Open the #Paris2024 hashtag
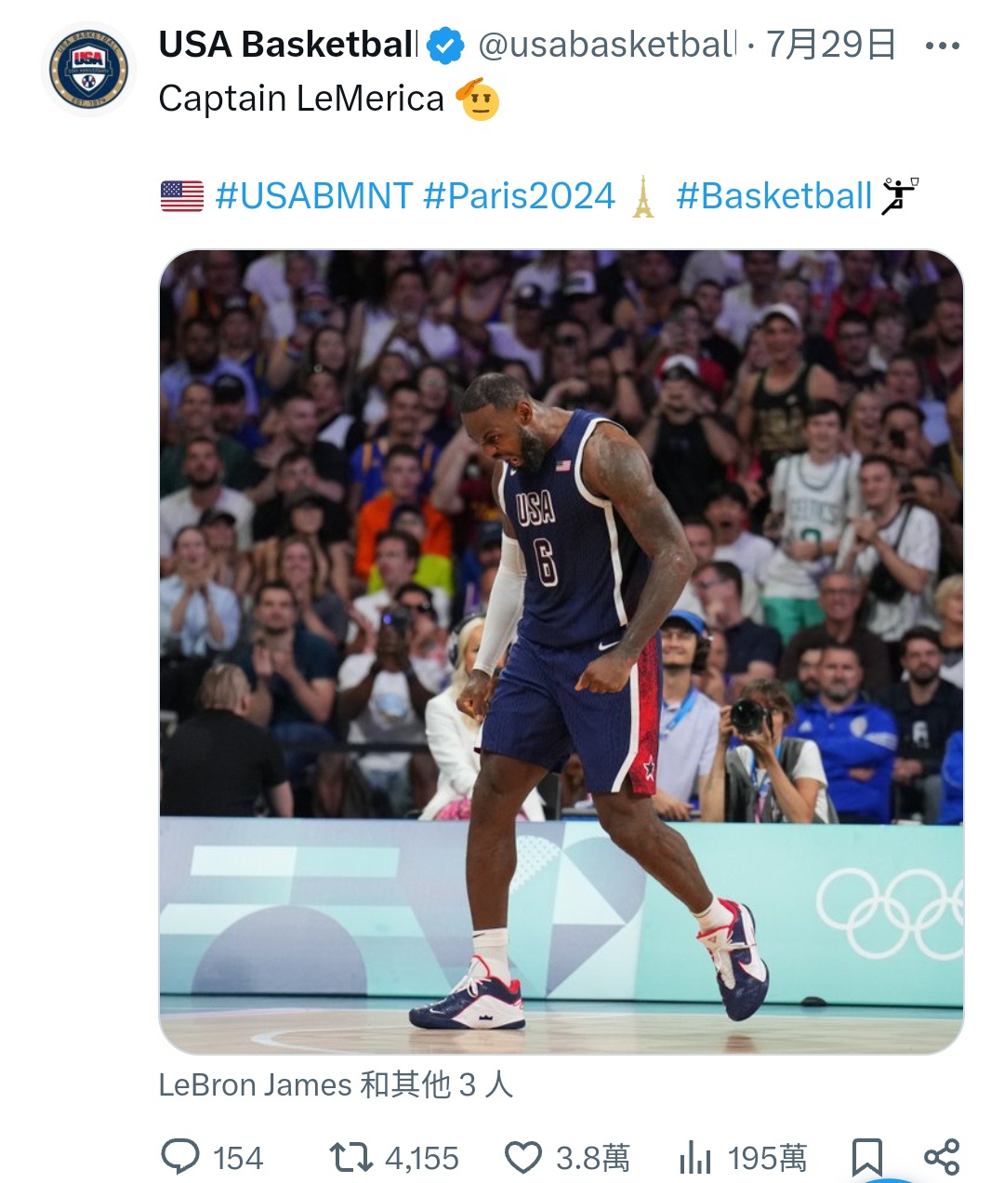 tap(519, 196)
